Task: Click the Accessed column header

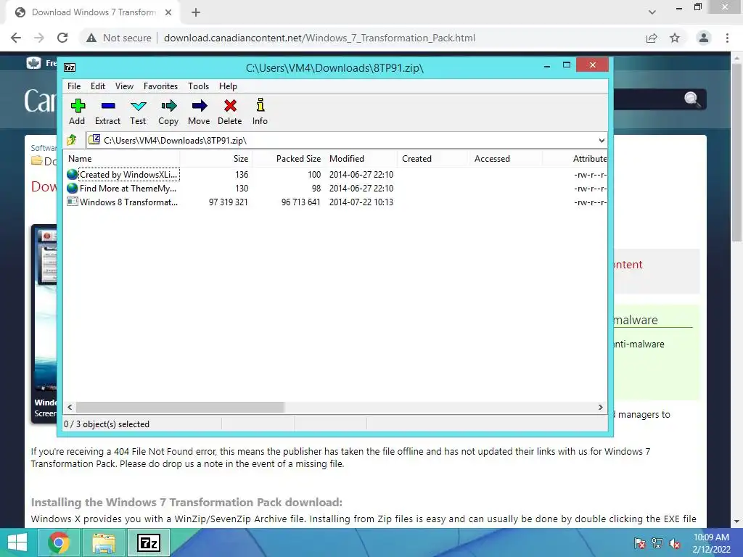Action: coord(506,159)
